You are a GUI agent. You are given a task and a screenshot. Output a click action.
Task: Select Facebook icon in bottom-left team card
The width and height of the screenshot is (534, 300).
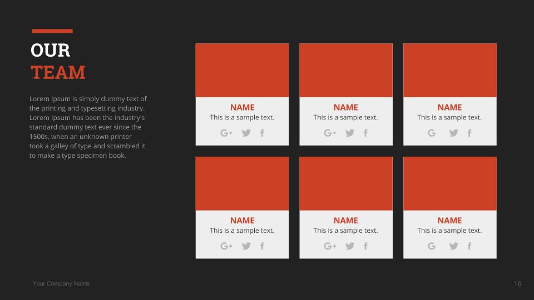262,246
